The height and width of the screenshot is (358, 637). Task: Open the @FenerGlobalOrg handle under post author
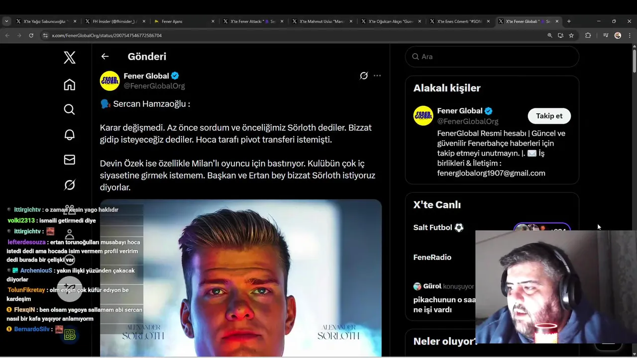point(154,86)
